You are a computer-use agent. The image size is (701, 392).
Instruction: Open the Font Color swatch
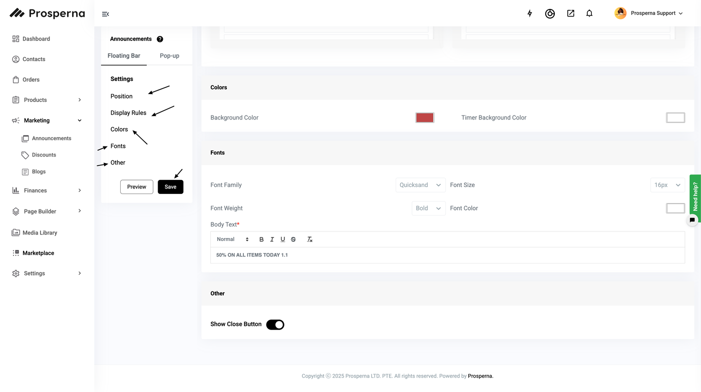[x=675, y=208]
